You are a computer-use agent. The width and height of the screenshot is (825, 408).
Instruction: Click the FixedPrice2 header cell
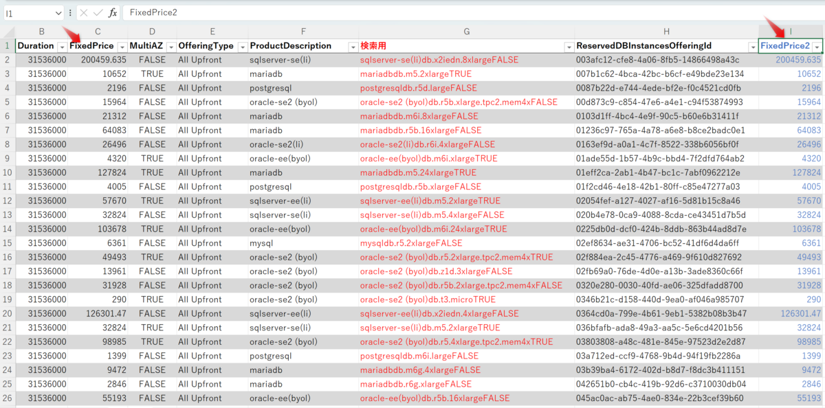(x=791, y=46)
